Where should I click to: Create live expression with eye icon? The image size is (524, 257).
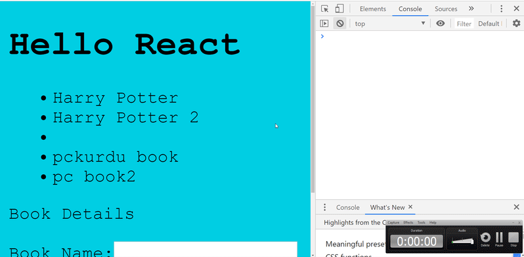[x=441, y=24]
